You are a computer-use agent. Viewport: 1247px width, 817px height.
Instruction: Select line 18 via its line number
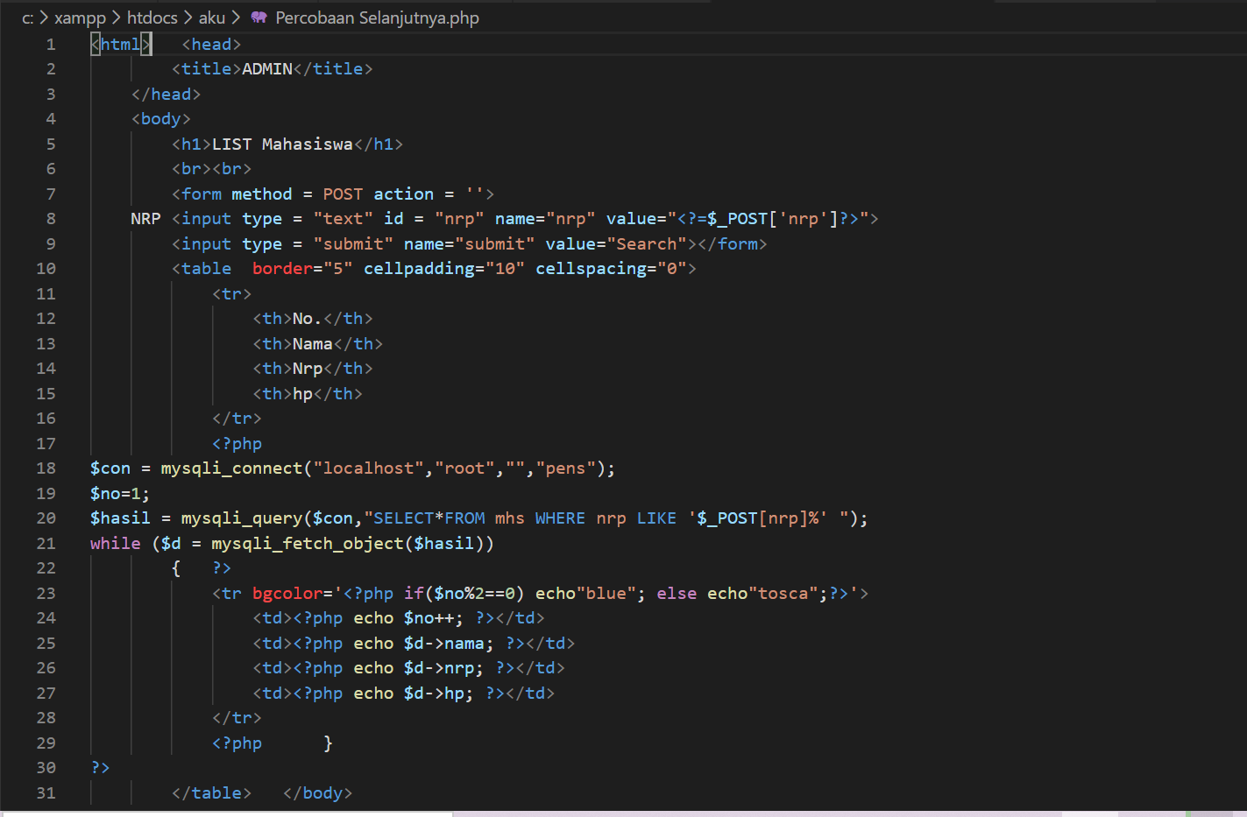(x=46, y=468)
